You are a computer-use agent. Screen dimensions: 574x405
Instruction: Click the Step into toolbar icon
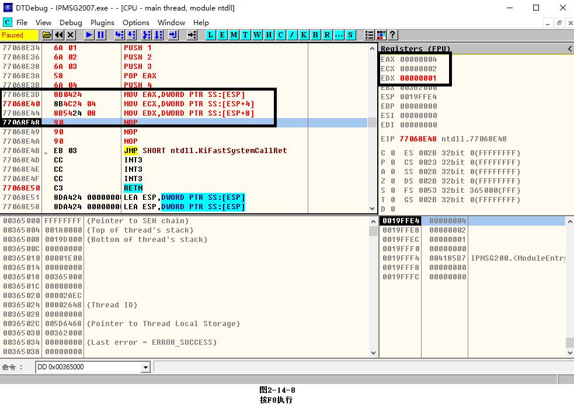coord(119,35)
